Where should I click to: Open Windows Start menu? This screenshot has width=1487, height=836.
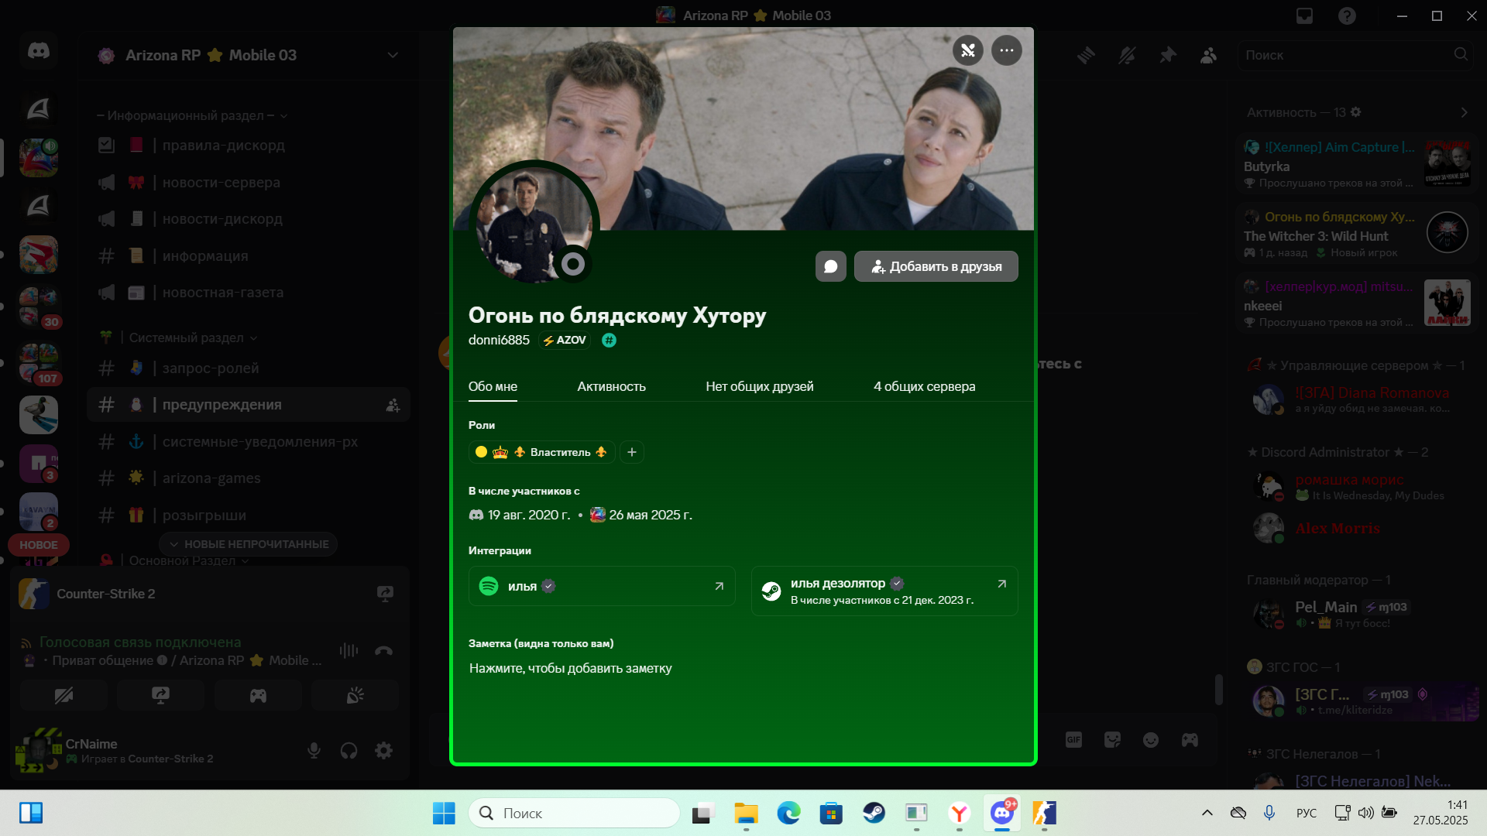(444, 813)
